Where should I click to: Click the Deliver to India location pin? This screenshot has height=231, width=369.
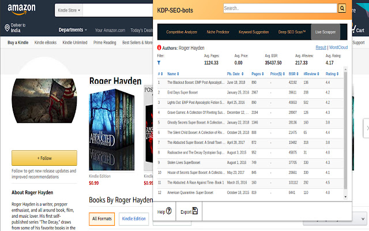7,28
